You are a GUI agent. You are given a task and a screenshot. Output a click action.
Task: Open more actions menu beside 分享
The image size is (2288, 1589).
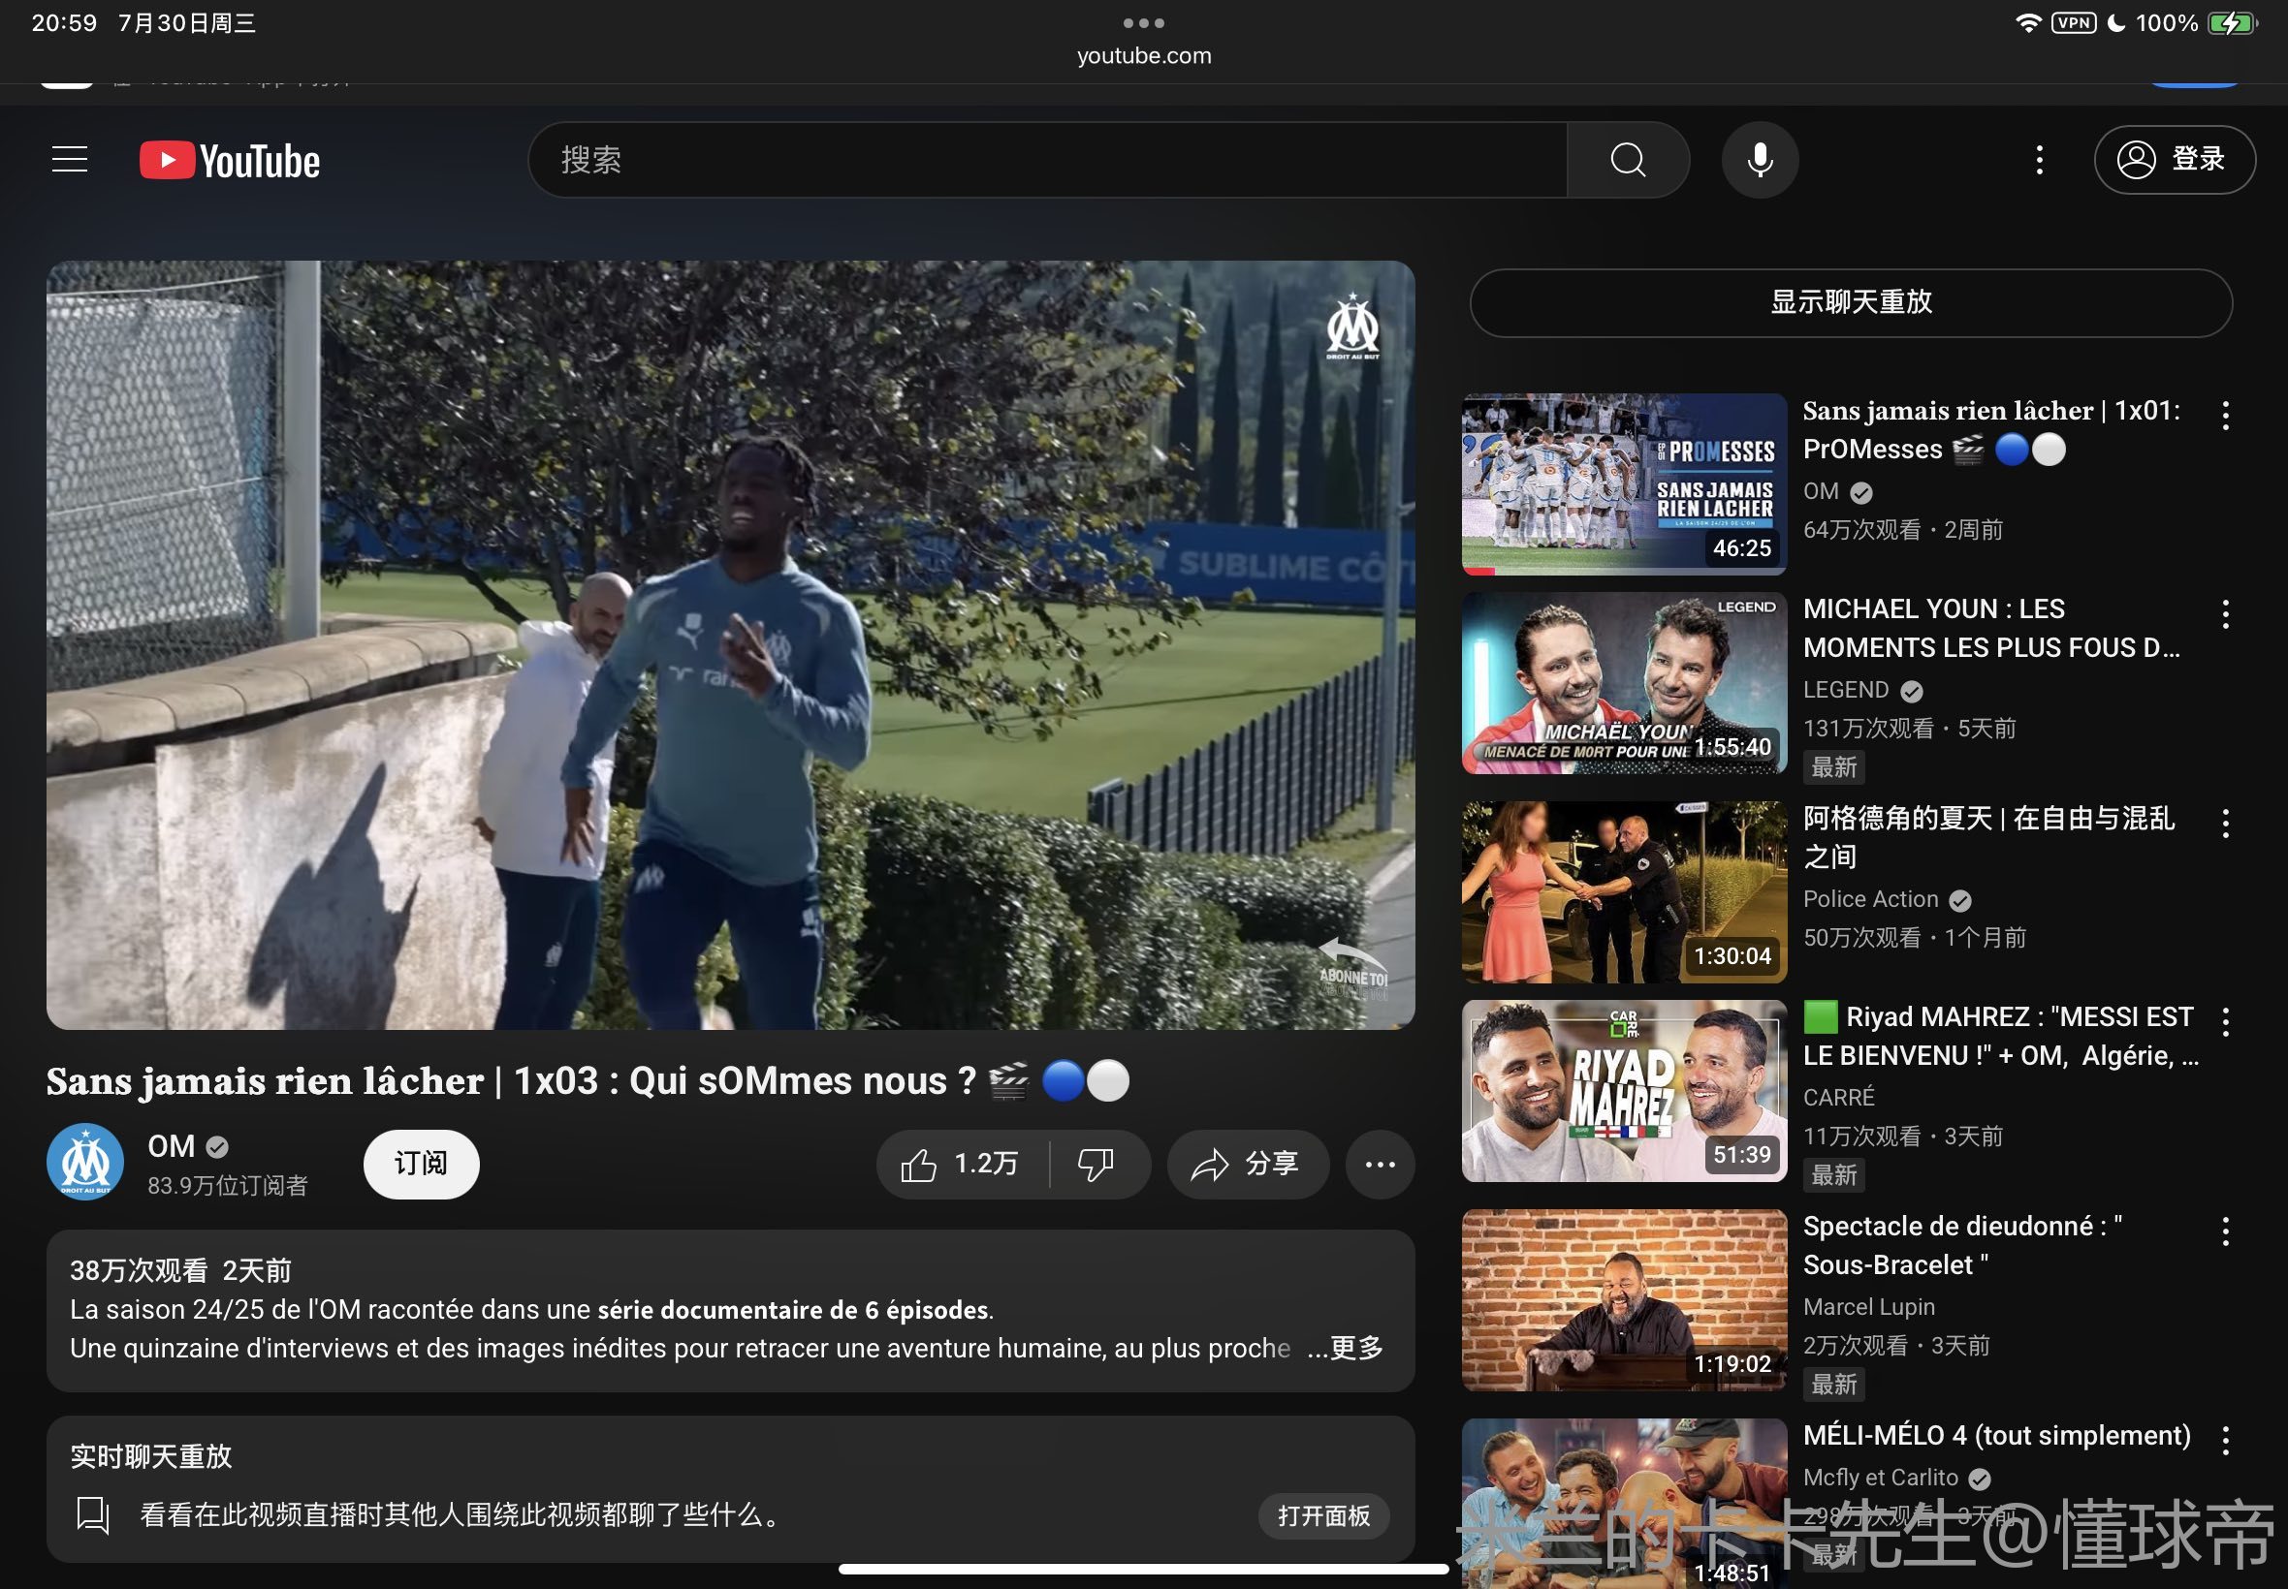point(1380,1164)
